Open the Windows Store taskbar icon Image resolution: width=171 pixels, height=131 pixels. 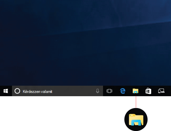[x=148, y=91]
